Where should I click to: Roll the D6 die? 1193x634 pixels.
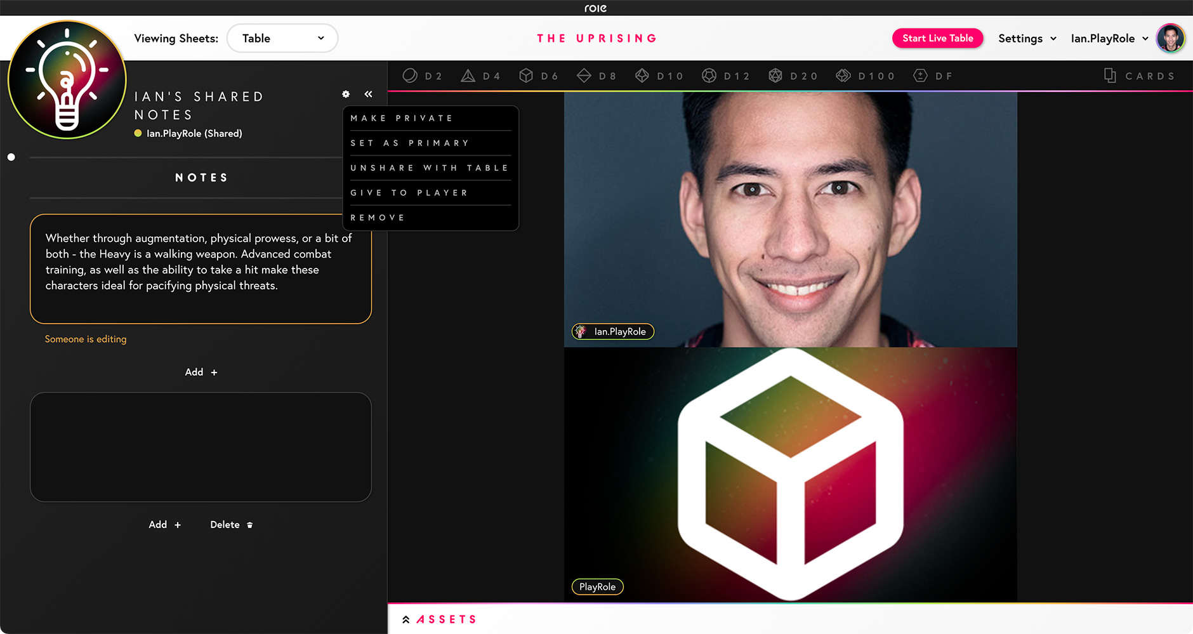[x=538, y=76]
